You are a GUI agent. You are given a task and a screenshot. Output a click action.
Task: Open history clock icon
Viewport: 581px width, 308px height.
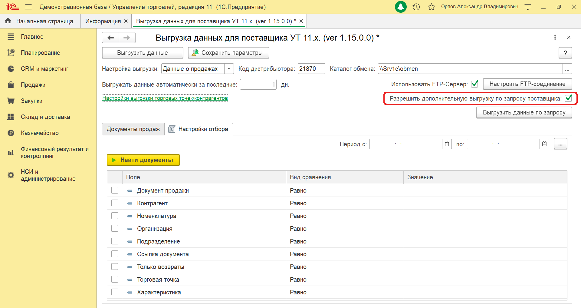pos(416,7)
